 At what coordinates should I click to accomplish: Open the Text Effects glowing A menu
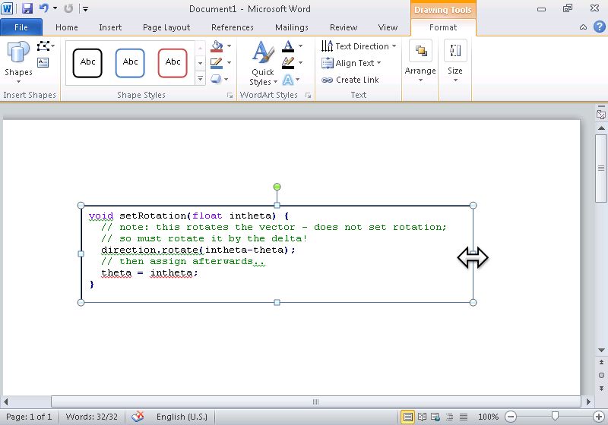(291, 80)
